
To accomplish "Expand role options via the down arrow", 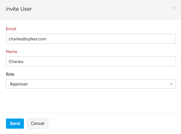I will tap(171, 84).
